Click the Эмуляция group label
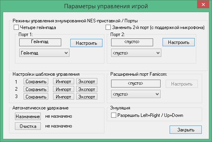The width and height of the screenshot is (212, 142). coord(120,108)
